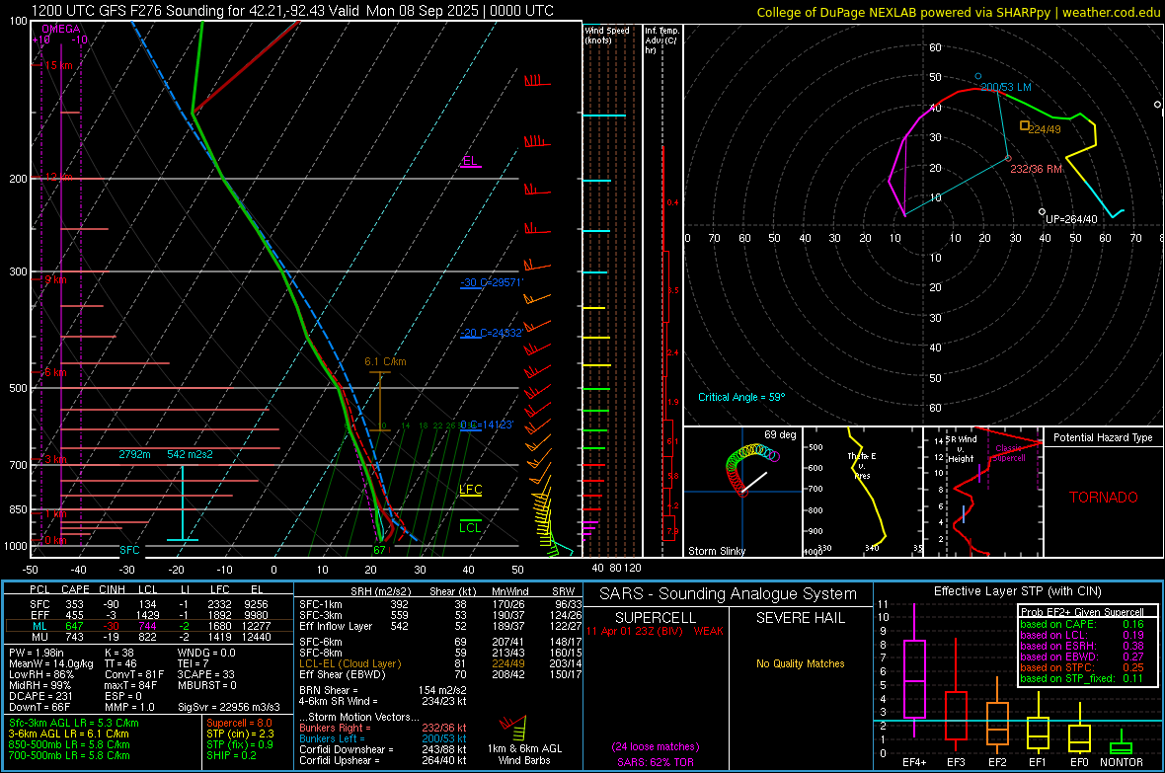Image resolution: width=1165 pixels, height=773 pixels.
Task: Click the STP (cin) = 2.3 parameter
Action: 240,734
